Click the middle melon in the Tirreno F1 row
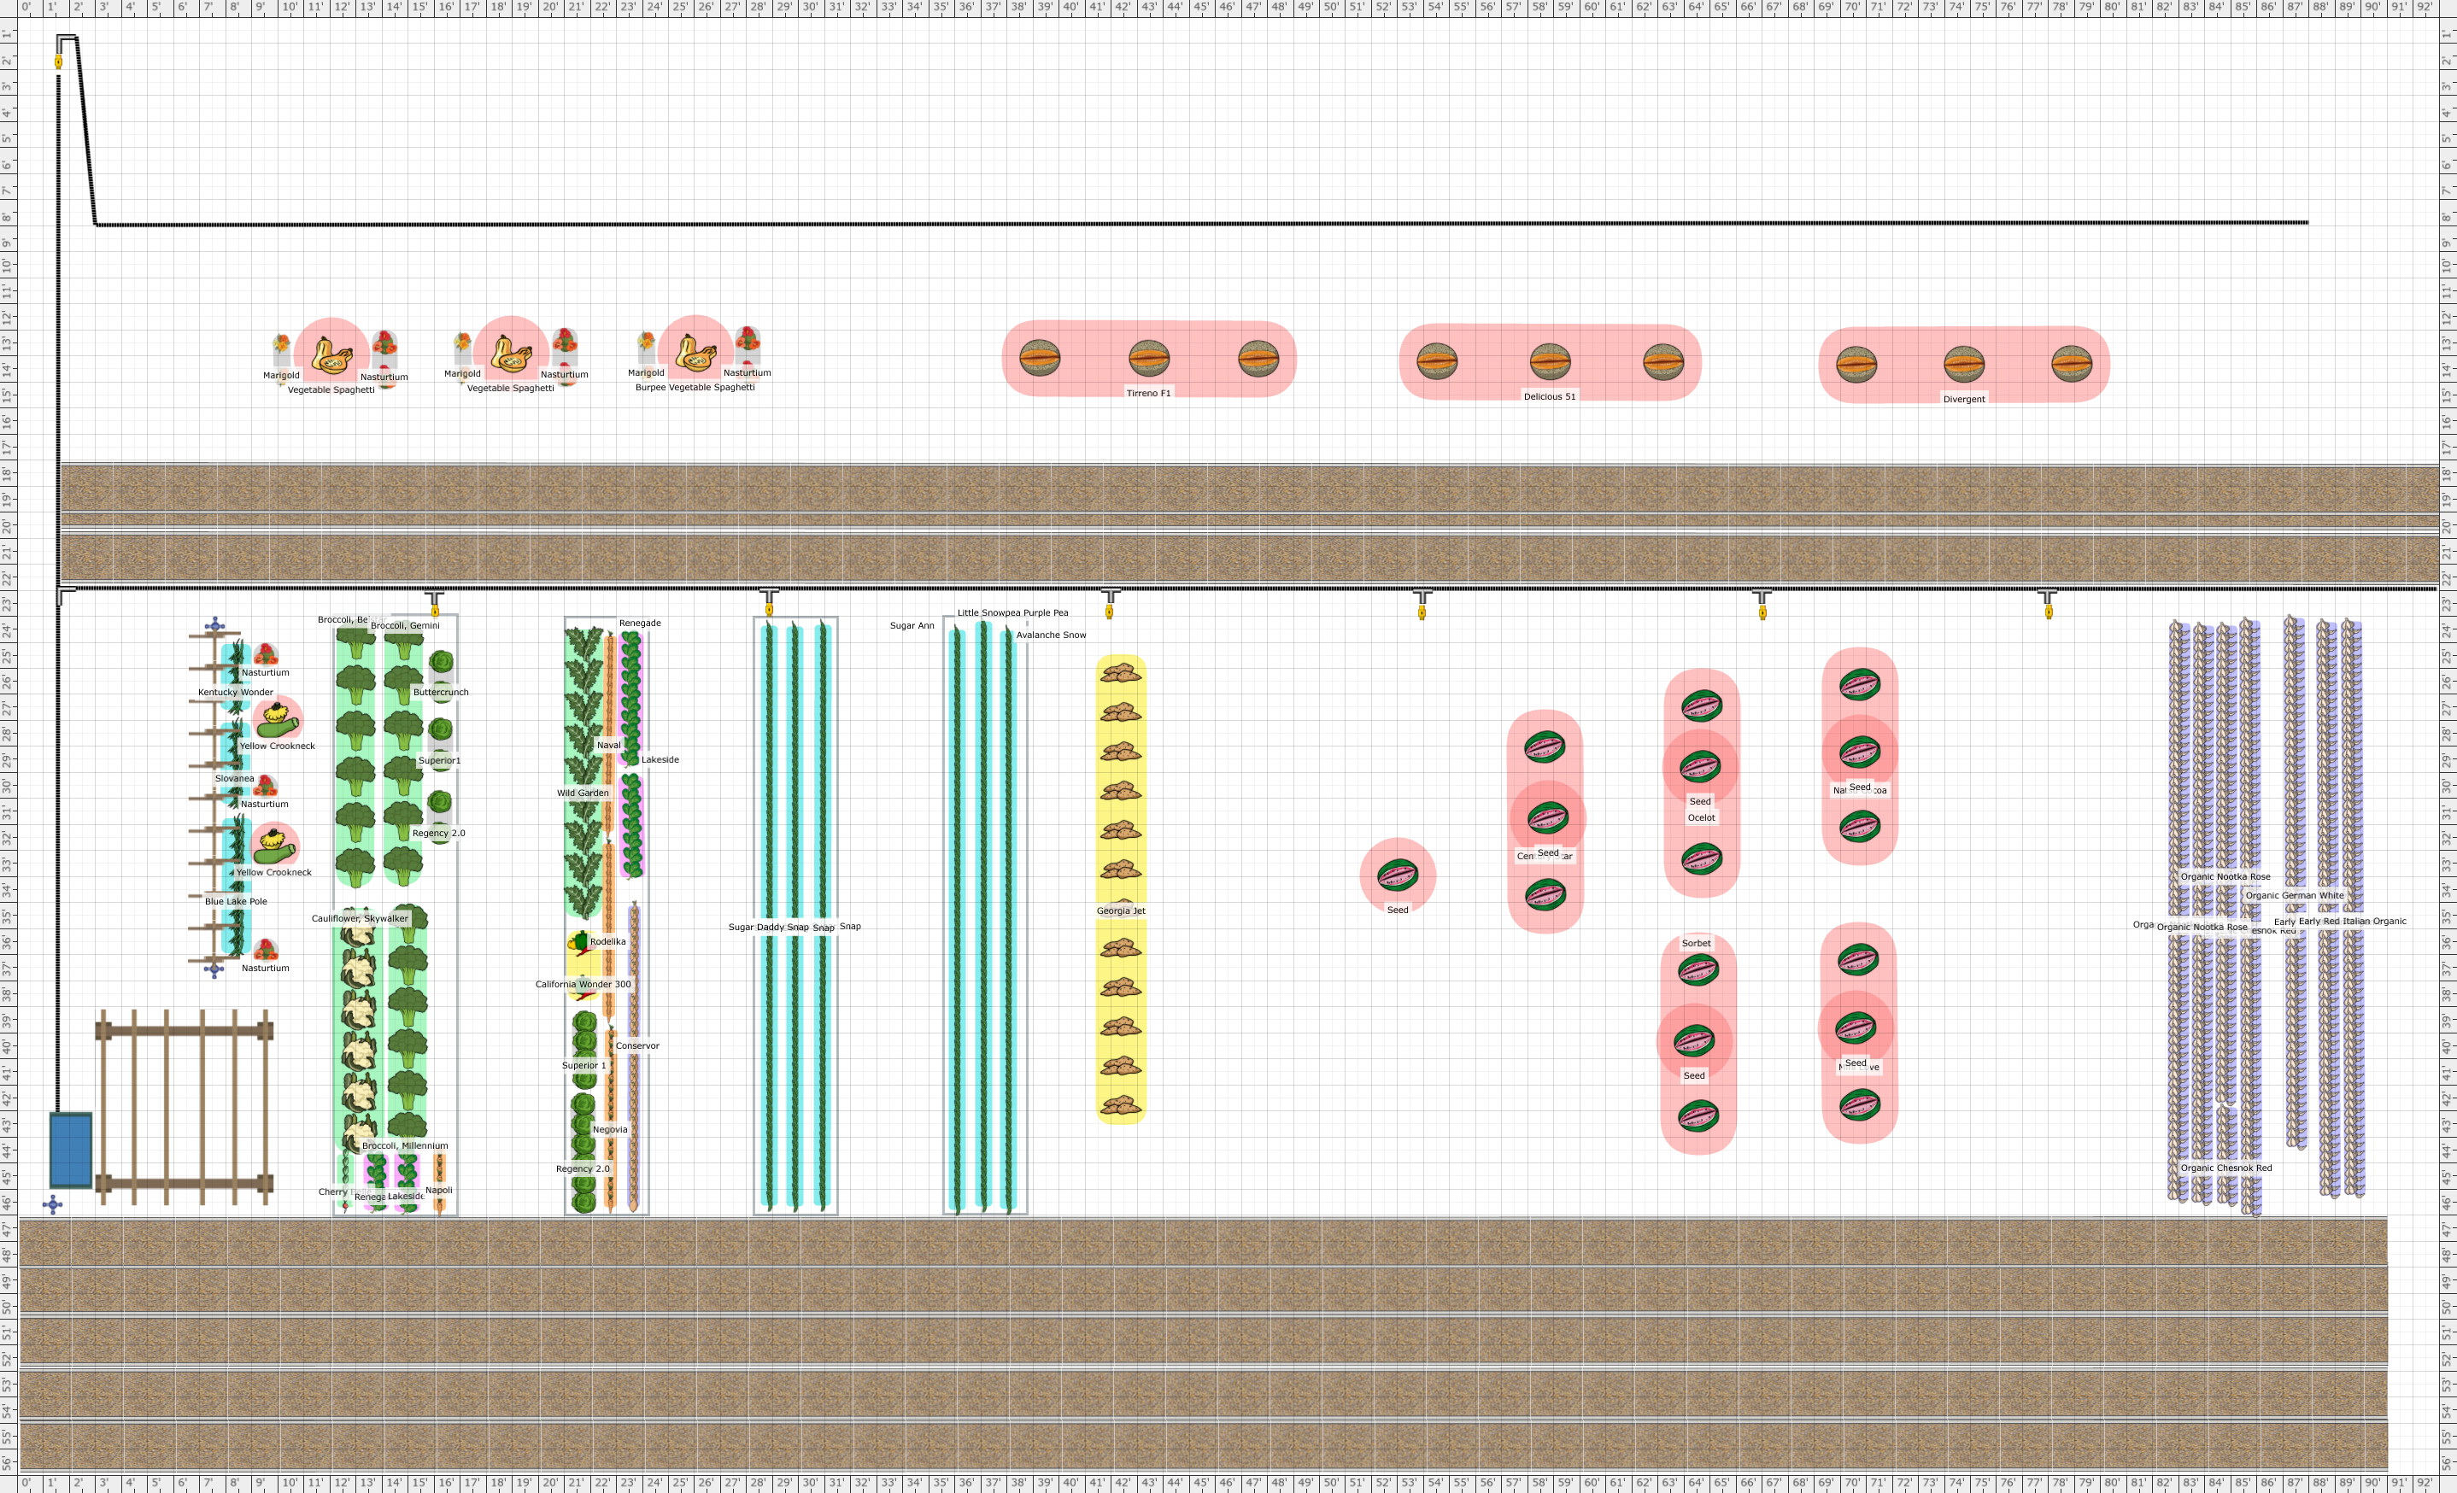Viewport: 2457px width, 1493px height. [1149, 358]
